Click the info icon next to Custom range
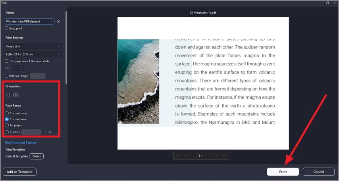Viewport: 339px width, 181px height. coord(50,132)
